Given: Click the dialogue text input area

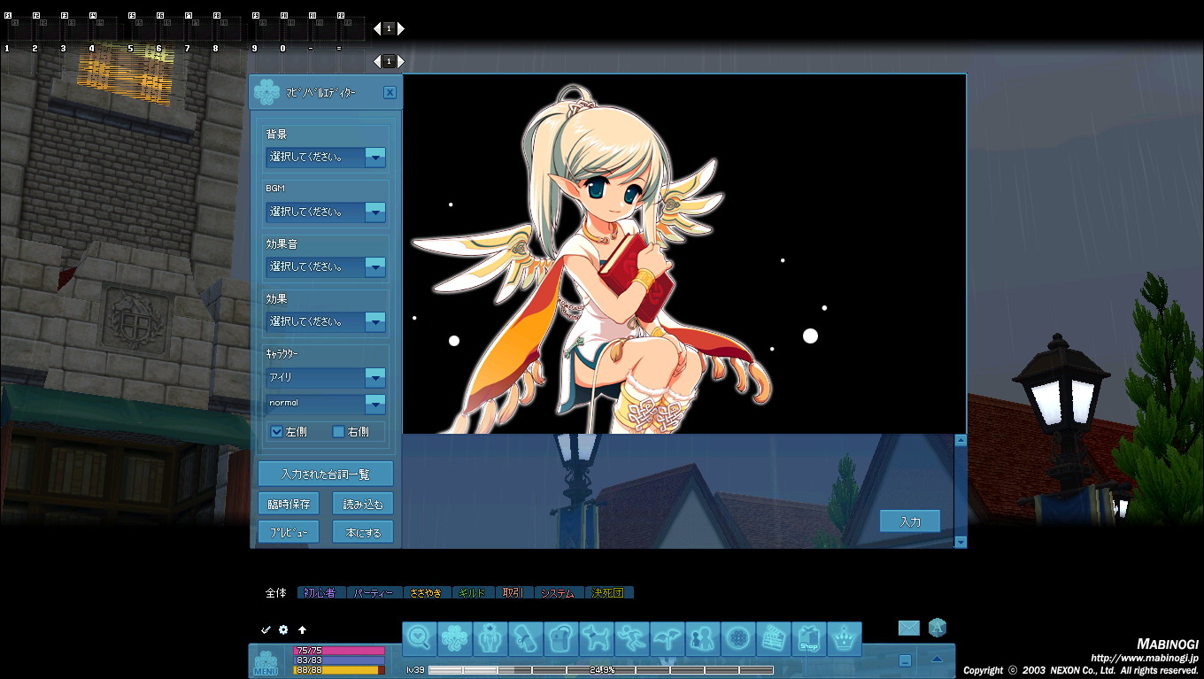Looking at the screenshot, I should [x=678, y=491].
